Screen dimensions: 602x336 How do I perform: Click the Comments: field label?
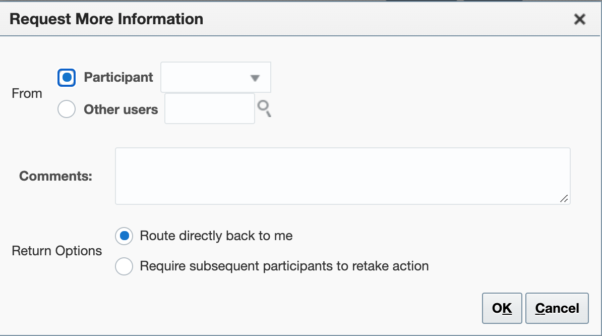pos(55,176)
